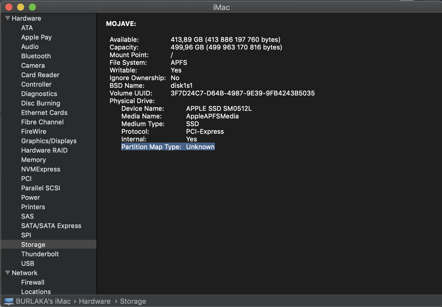
Task: Open SAS in the Hardware list
Action: 28,216
